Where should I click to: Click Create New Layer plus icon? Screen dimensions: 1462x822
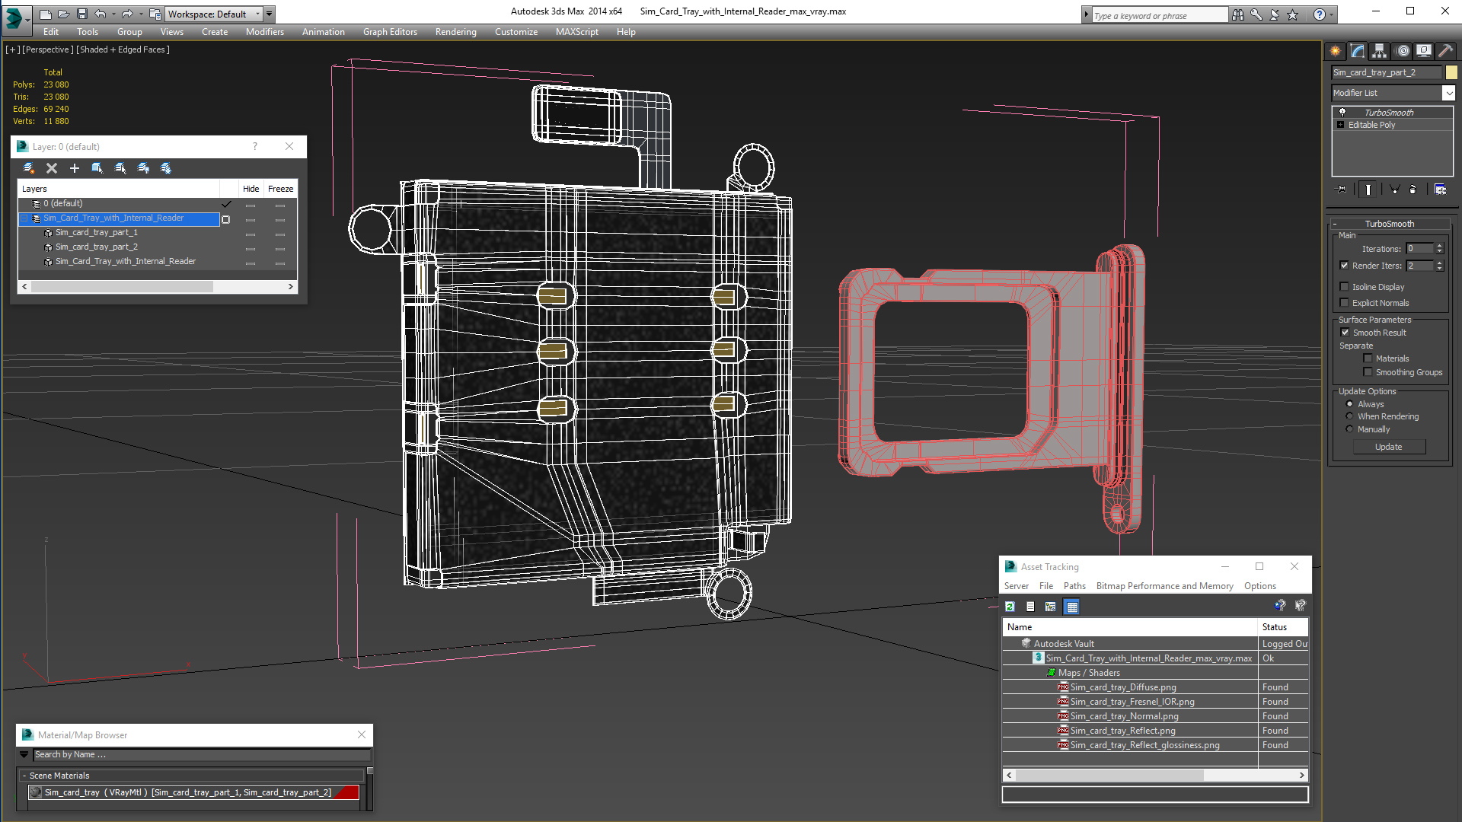point(75,168)
